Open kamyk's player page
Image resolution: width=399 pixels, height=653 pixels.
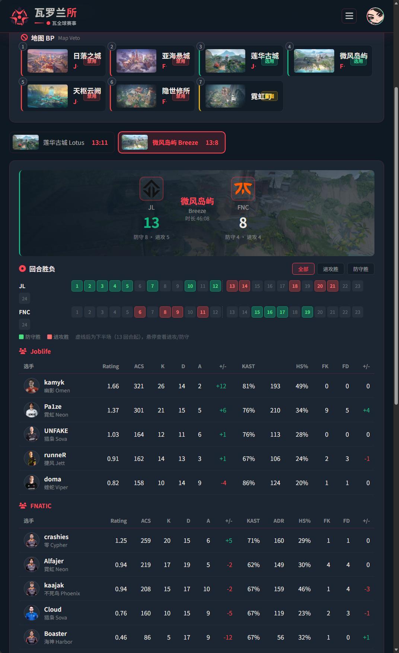[x=54, y=382]
